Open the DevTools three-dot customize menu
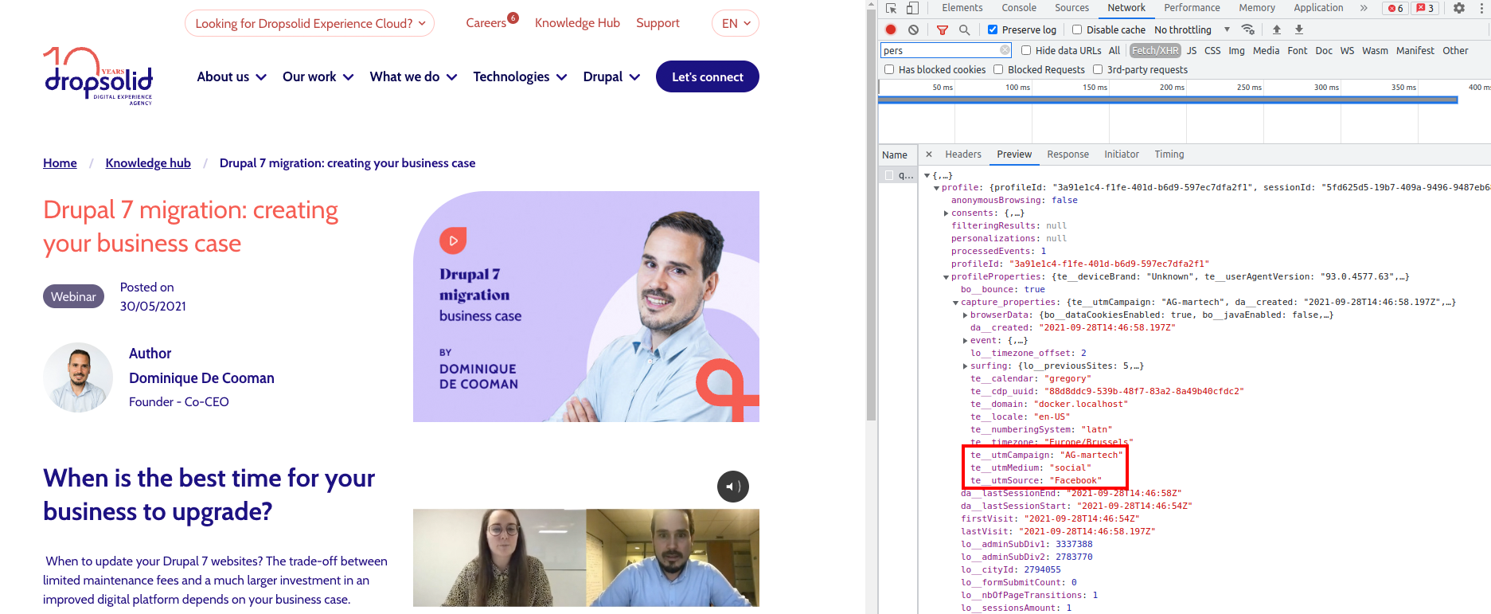Image resolution: width=1491 pixels, height=614 pixels. [x=1482, y=8]
